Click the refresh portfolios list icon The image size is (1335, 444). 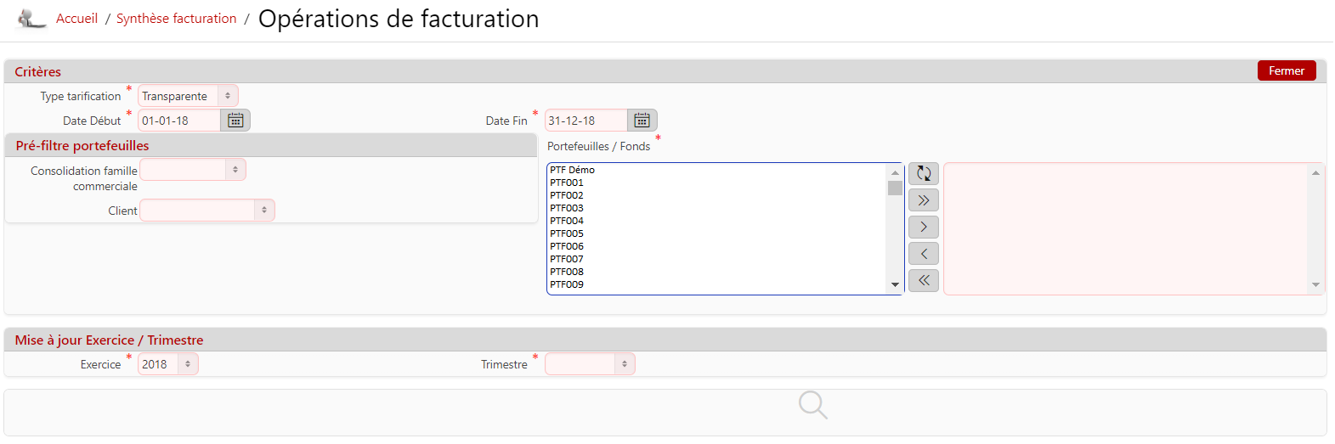coord(924,174)
